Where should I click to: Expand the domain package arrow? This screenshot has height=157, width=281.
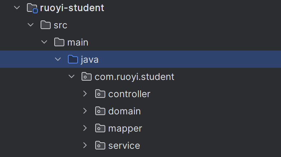coord(85,111)
